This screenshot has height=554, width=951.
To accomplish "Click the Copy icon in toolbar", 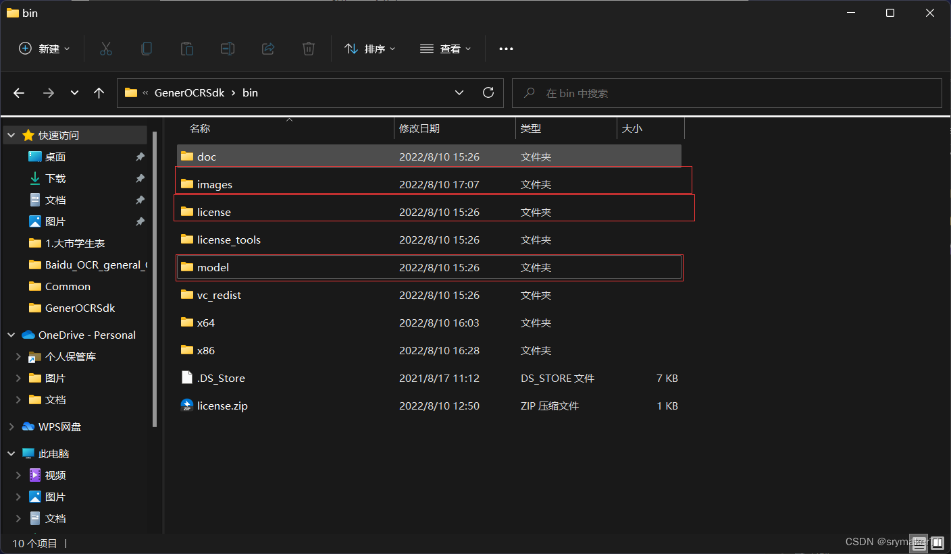I will tap(146, 49).
